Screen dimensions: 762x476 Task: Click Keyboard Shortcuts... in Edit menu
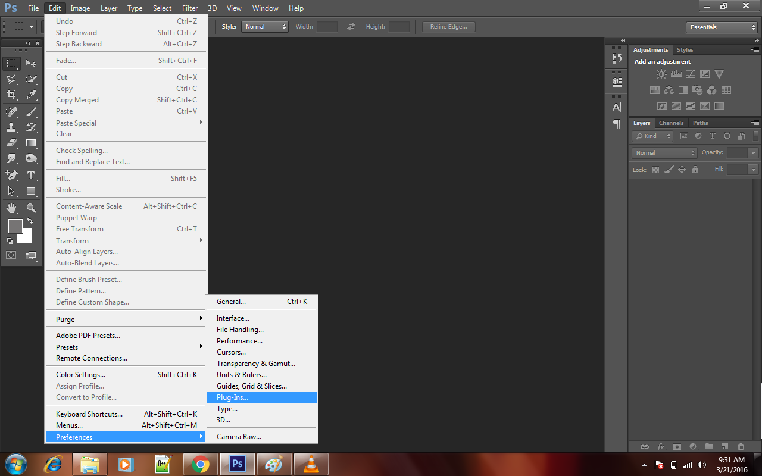pos(126,414)
